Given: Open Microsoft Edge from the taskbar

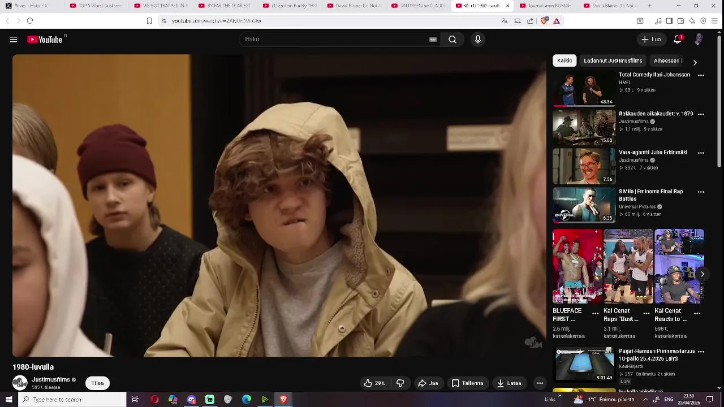Looking at the screenshot, I should [247, 400].
